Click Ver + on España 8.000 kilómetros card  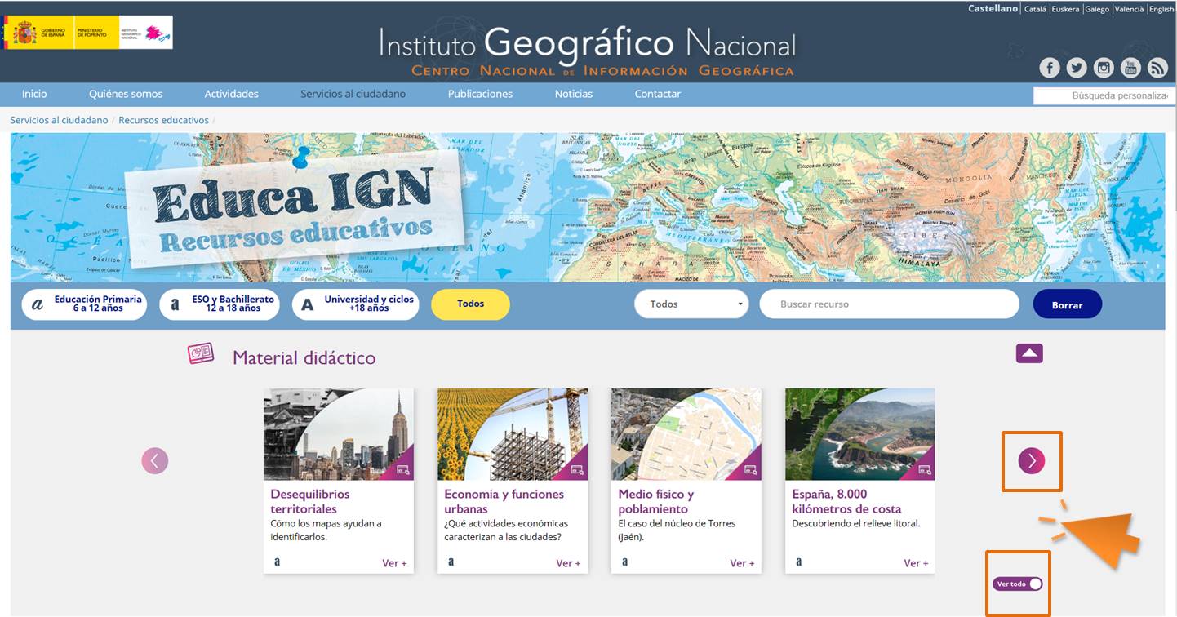[916, 563]
